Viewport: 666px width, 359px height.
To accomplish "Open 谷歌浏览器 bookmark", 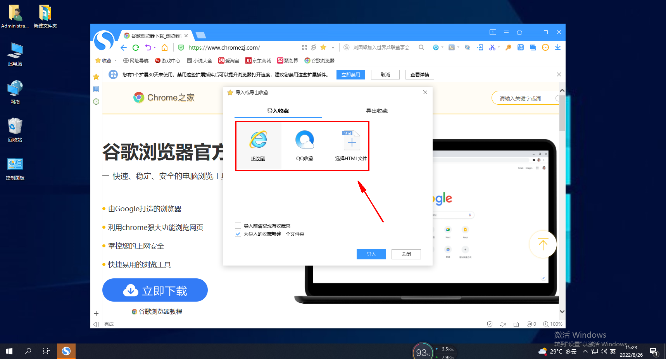I will point(319,60).
